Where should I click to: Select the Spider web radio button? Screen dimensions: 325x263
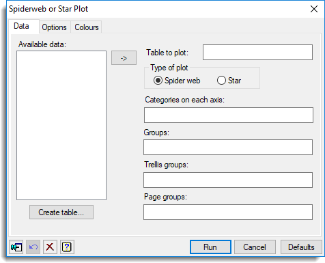tap(158, 81)
